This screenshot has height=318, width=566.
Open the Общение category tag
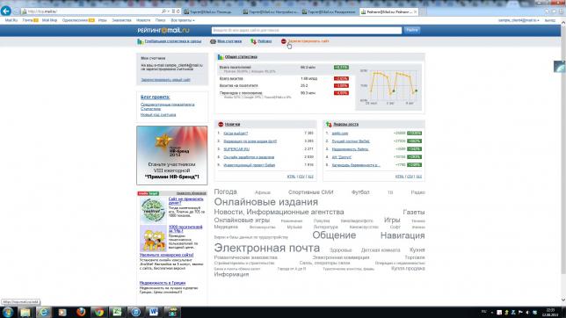334,235
